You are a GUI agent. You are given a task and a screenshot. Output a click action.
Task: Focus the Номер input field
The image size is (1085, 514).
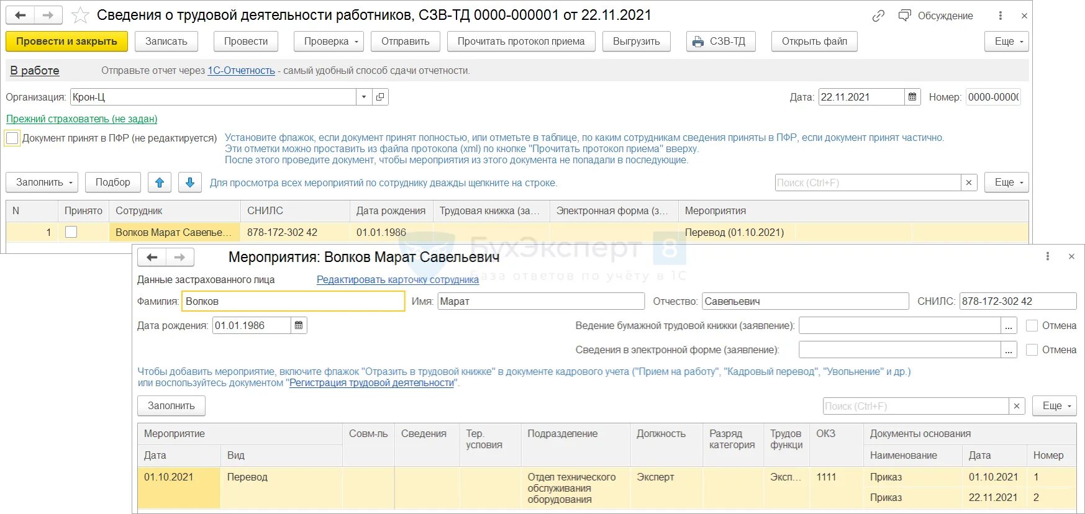(x=993, y=97)
